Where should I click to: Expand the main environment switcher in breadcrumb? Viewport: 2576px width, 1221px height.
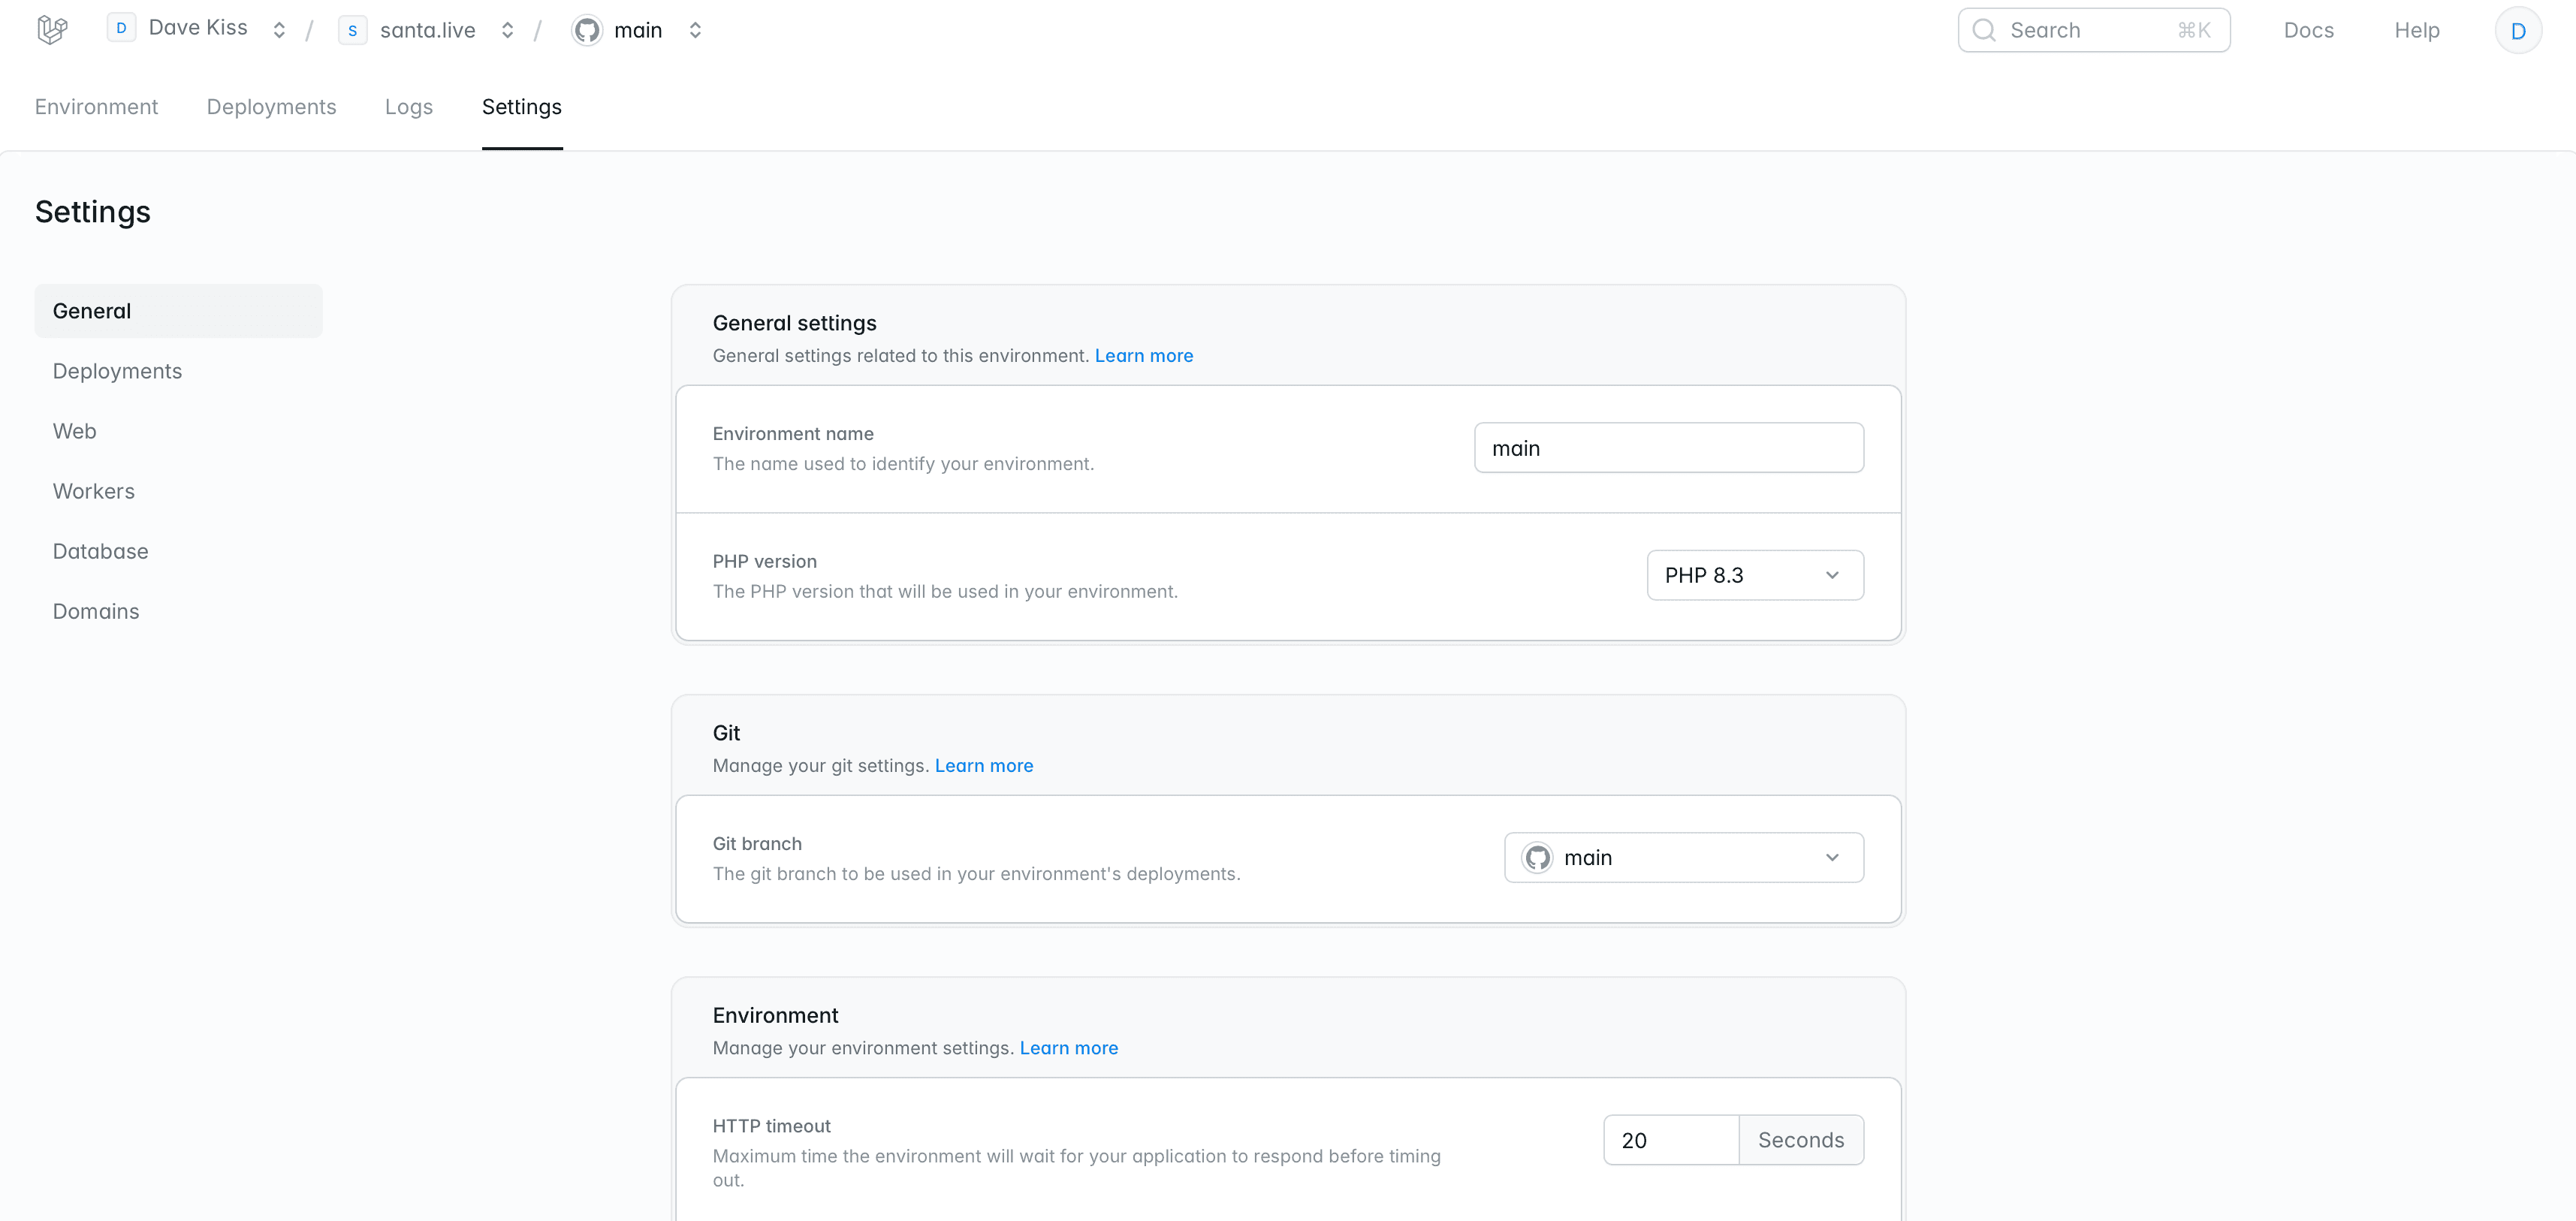click(695, 30)
